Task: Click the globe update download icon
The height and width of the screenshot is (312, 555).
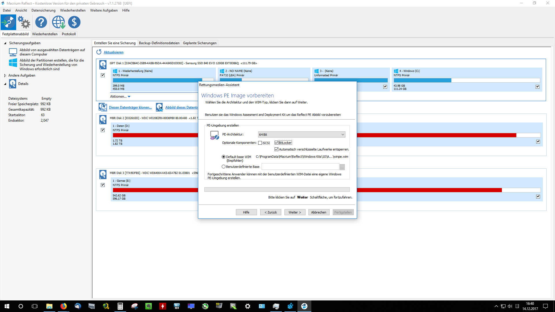Action: 58,22
